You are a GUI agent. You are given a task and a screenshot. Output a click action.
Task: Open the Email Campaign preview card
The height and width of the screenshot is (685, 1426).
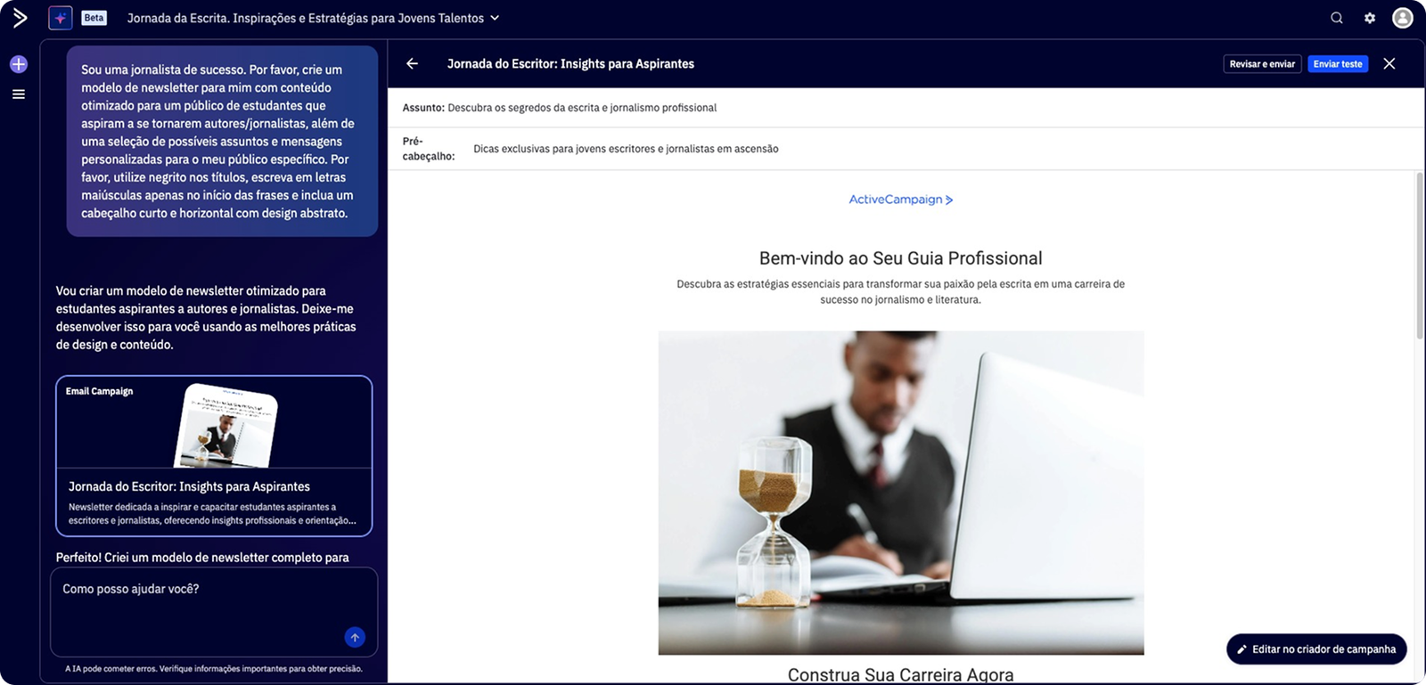(x=214, y=456)
